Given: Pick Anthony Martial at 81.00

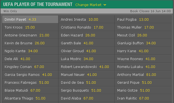Looking at the screenshot, I should (143, 74).
